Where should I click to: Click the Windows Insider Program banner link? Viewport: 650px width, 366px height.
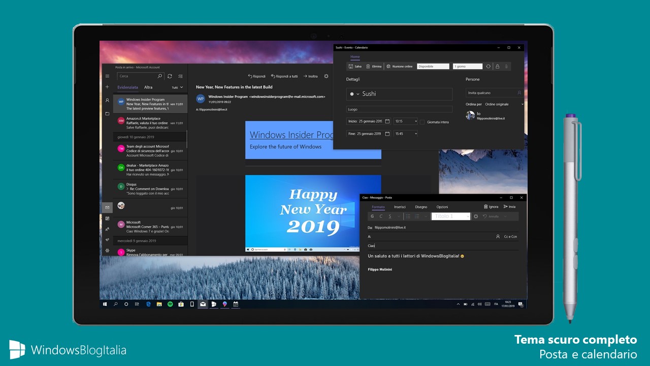(x=291, y=135)
